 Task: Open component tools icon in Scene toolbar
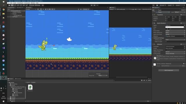coord(78,9)
